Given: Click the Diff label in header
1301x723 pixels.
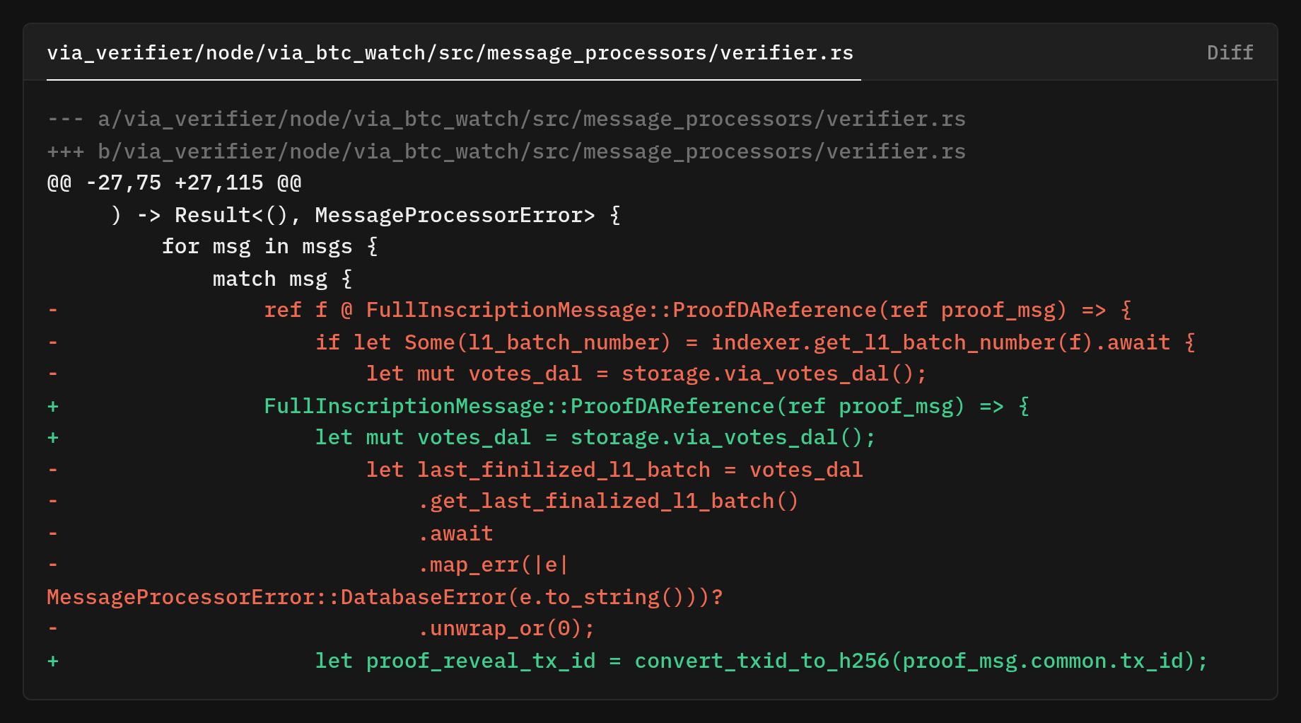Looking at the screenshot, I should pyautogui.click(x=1230, y=53).
